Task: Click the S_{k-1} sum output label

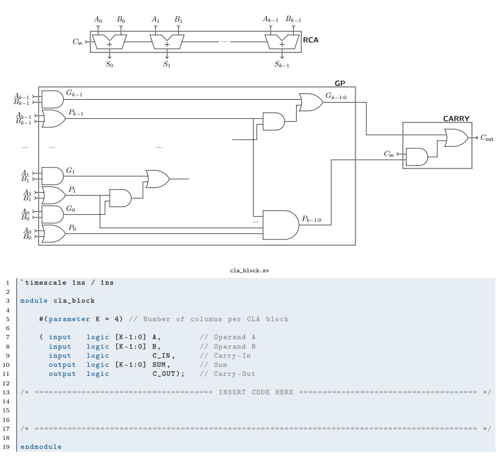Action: click(282, 64)
